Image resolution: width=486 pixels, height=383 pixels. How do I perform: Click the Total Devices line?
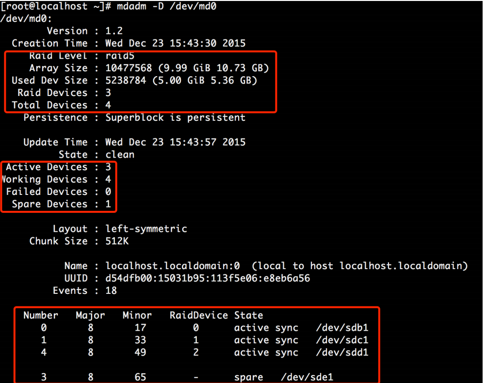pos(61,105)
